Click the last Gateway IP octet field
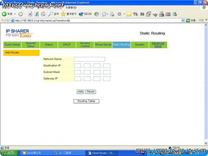The width and height of the screenshot is (208, 156). [x=106, y=79]
